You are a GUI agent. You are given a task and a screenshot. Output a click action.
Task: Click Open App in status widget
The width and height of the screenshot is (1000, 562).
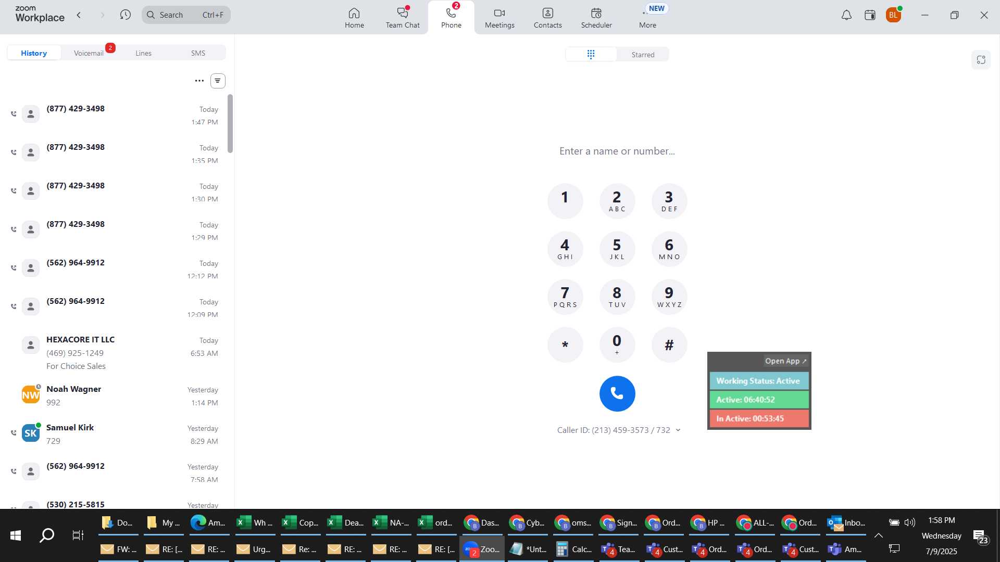pyautogui.click(x=785, y=361)
